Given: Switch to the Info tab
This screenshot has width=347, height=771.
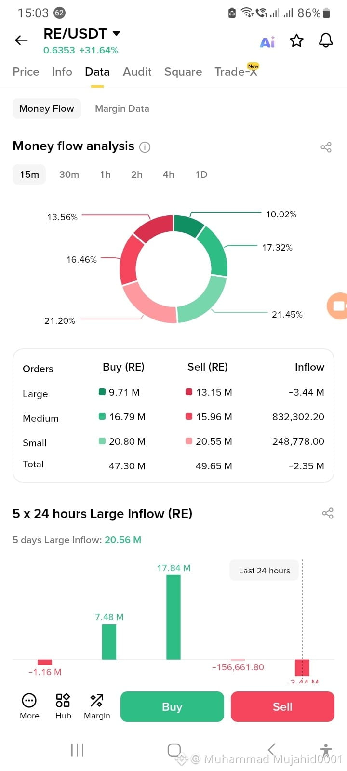Looking at the screenshot, I should click(62, 72).
